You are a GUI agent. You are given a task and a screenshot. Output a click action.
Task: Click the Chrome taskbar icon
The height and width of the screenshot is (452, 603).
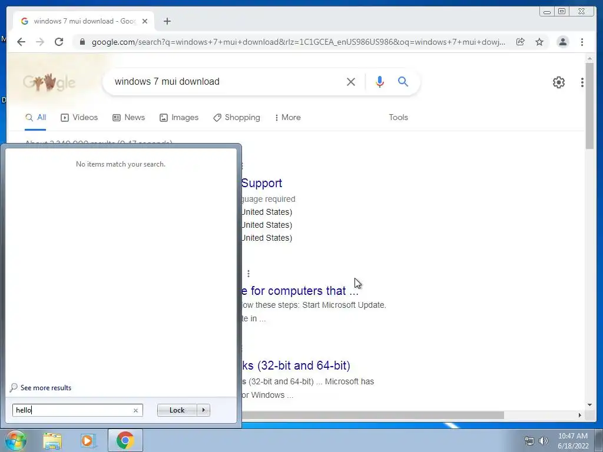click(125, 440)
